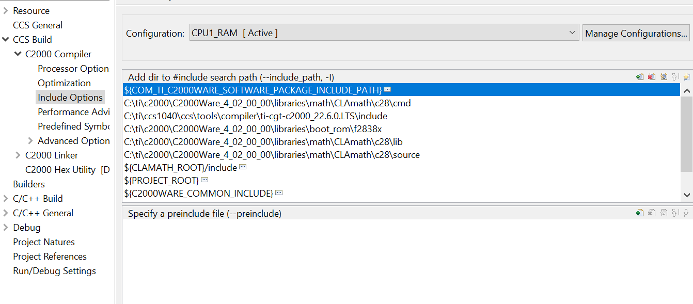Add a preinclude file entry

click(640, 213)
